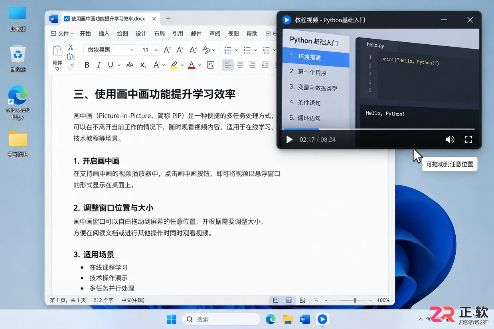Click the character border icon
The width and height of the screenshot is (494, 329).
pos(211,65)
